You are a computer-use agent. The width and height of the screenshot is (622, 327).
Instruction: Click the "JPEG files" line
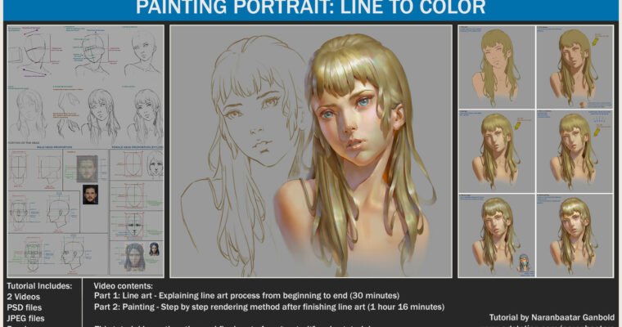point(25,318)
